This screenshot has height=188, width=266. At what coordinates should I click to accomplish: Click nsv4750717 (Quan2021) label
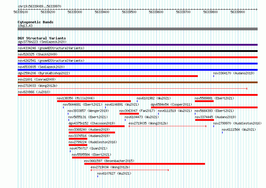pos(88,148)
